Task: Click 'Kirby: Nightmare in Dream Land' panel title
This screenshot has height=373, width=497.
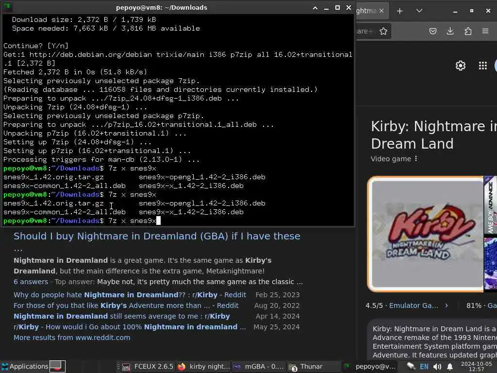Action: (x=434, y=135)
